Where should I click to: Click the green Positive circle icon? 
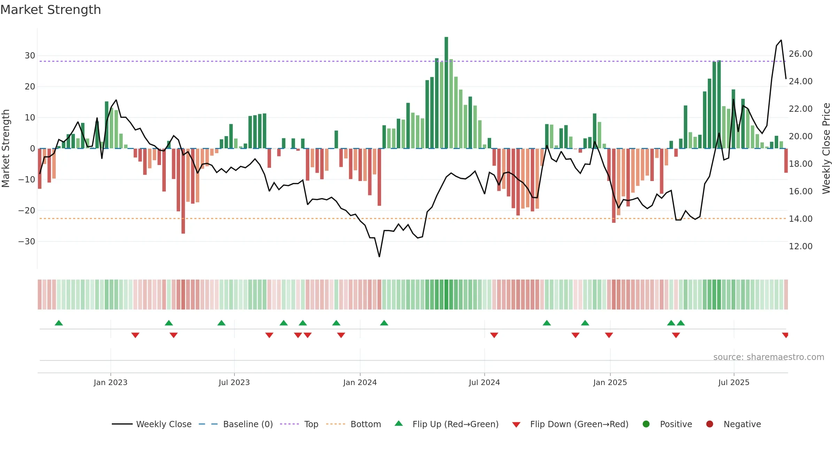click(646, 424)
